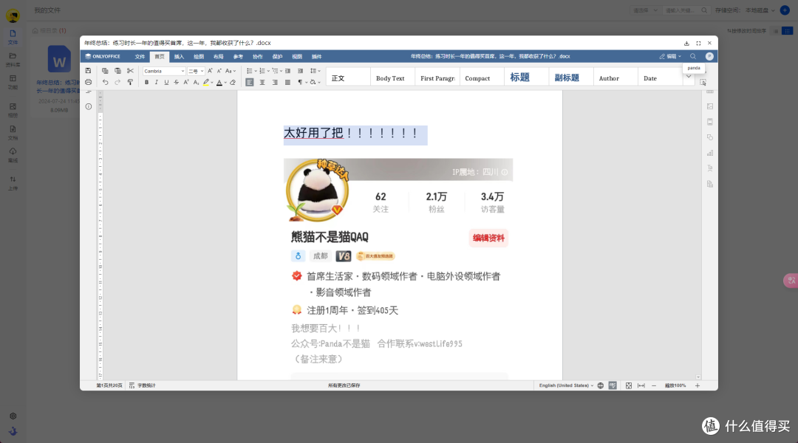Image resolution: width=798 pixels, height=443 pixels.
Task: Click the Save icon in the toolbar
Action: click(x=89, y=70)
